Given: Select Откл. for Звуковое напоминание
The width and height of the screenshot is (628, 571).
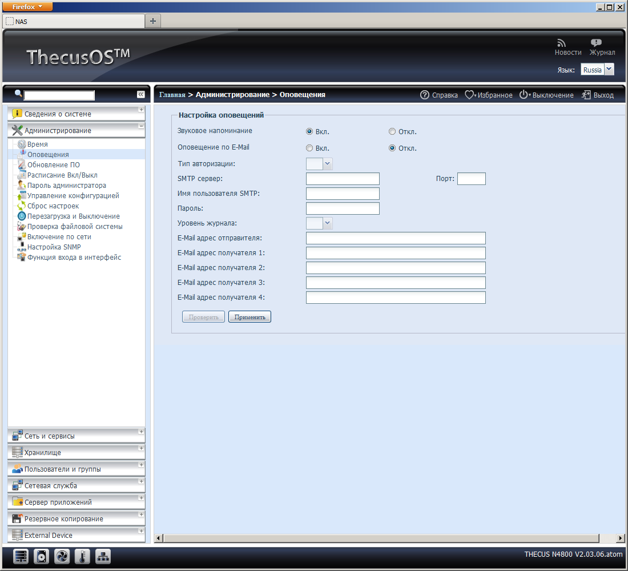Looking at the screenshot, I should [x=392, y=131].
